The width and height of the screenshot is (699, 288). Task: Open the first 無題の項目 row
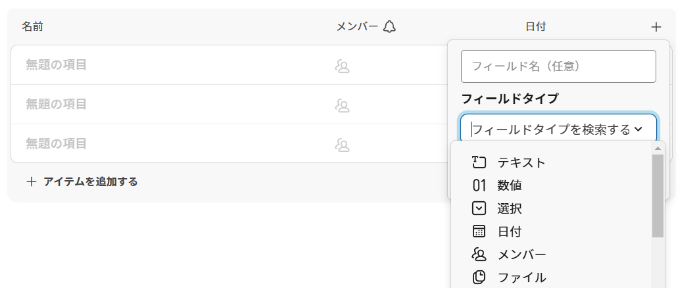(56, 64)
